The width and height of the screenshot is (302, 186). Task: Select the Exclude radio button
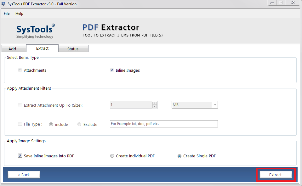(79, 124)
